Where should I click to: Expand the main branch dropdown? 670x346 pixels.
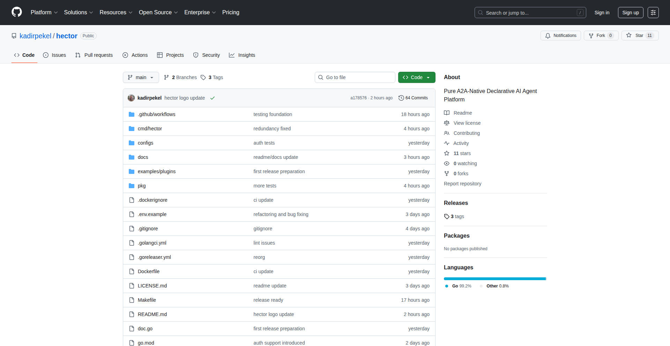[141, 77]
